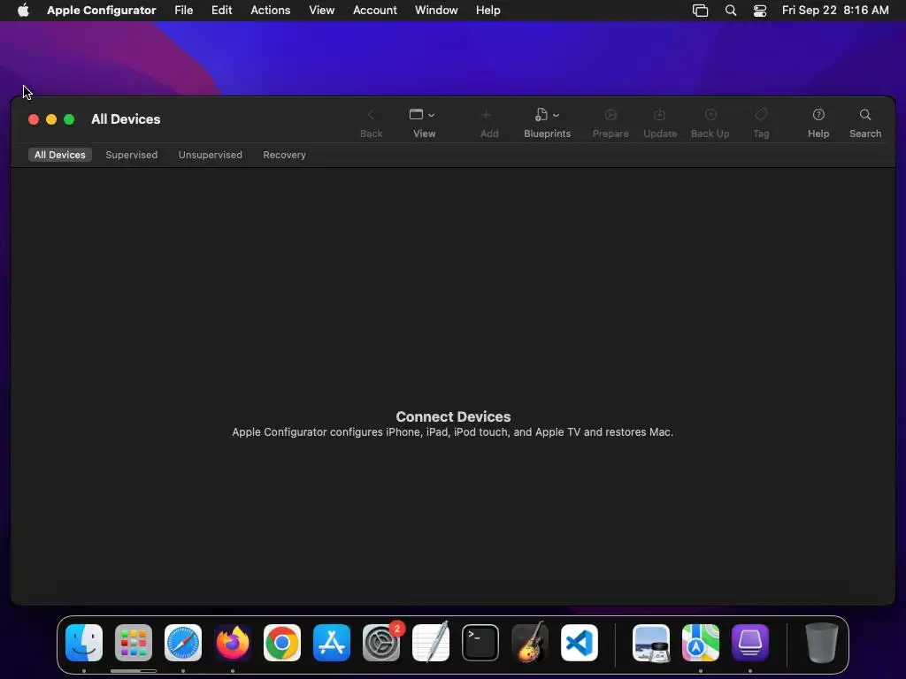Launch Visual Studio Code from the Dock

click(579, 642)
